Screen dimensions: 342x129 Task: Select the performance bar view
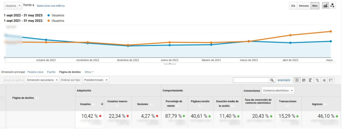point(310,80)
